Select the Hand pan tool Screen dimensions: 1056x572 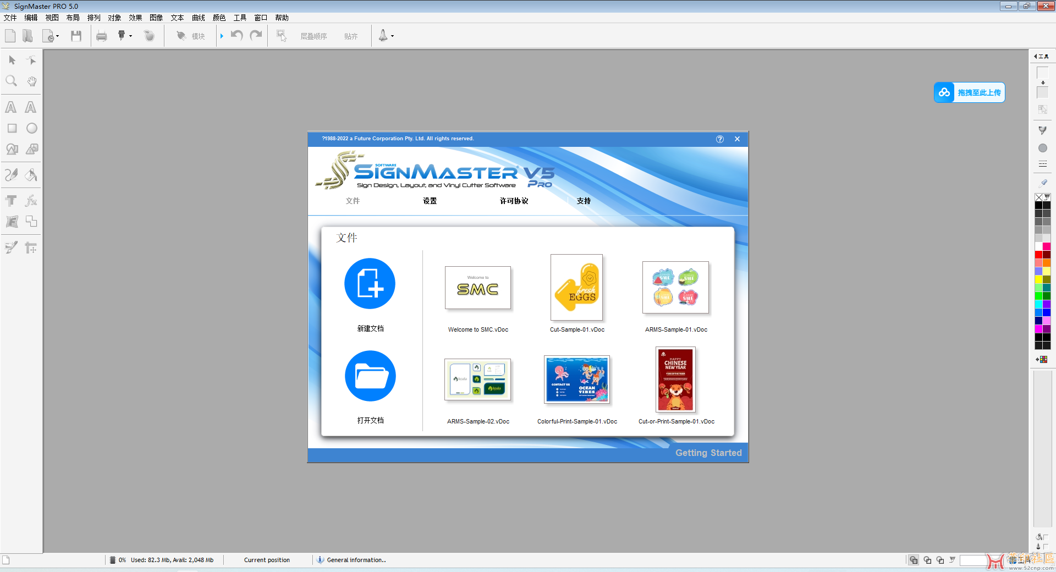tap(32, 81)
